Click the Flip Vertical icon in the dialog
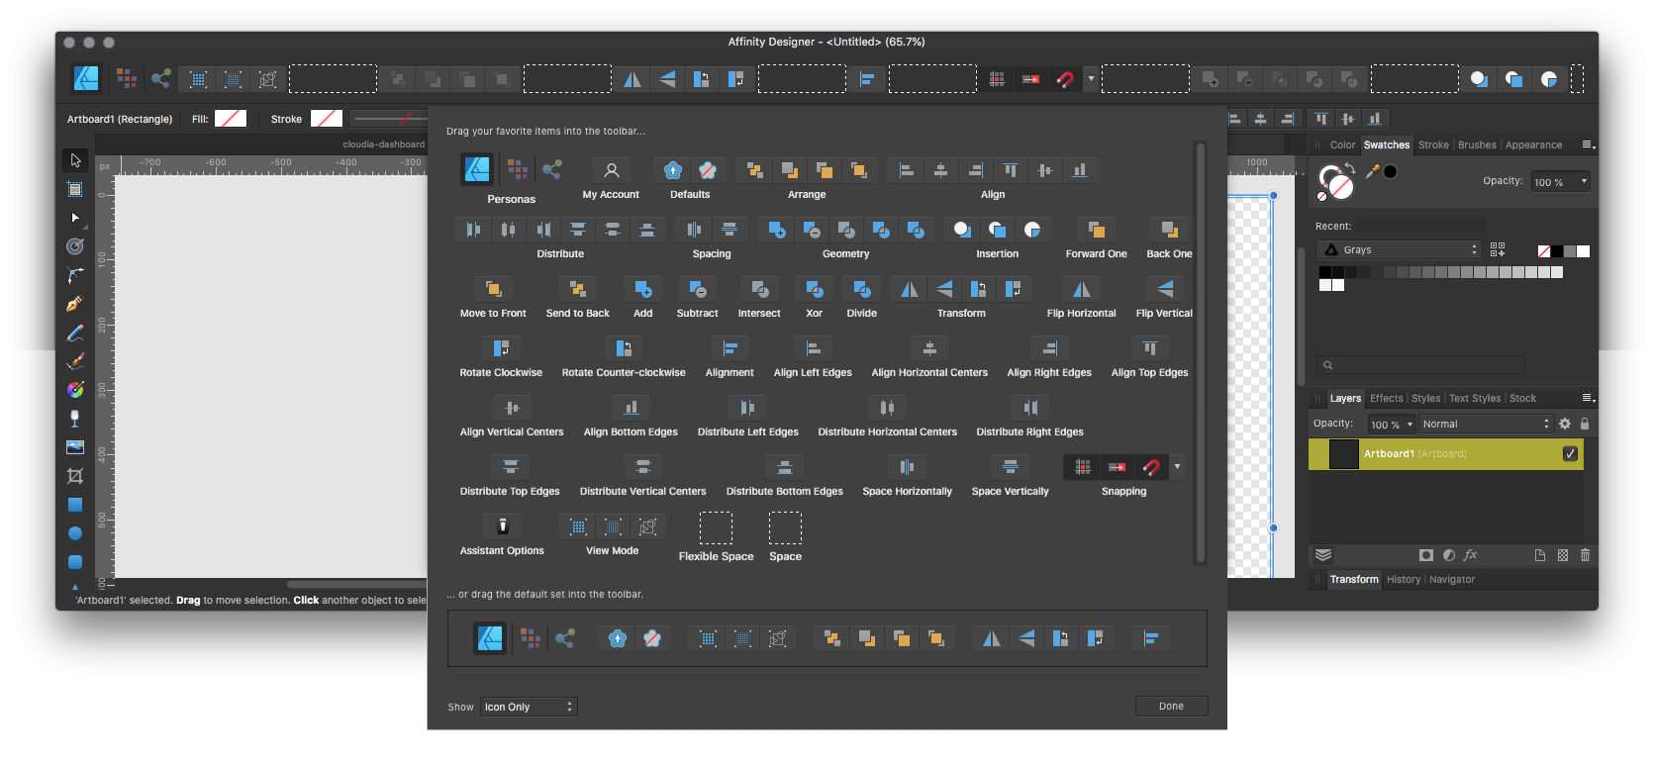This screenshot has height=765, width=1654. pos(1165,289)
